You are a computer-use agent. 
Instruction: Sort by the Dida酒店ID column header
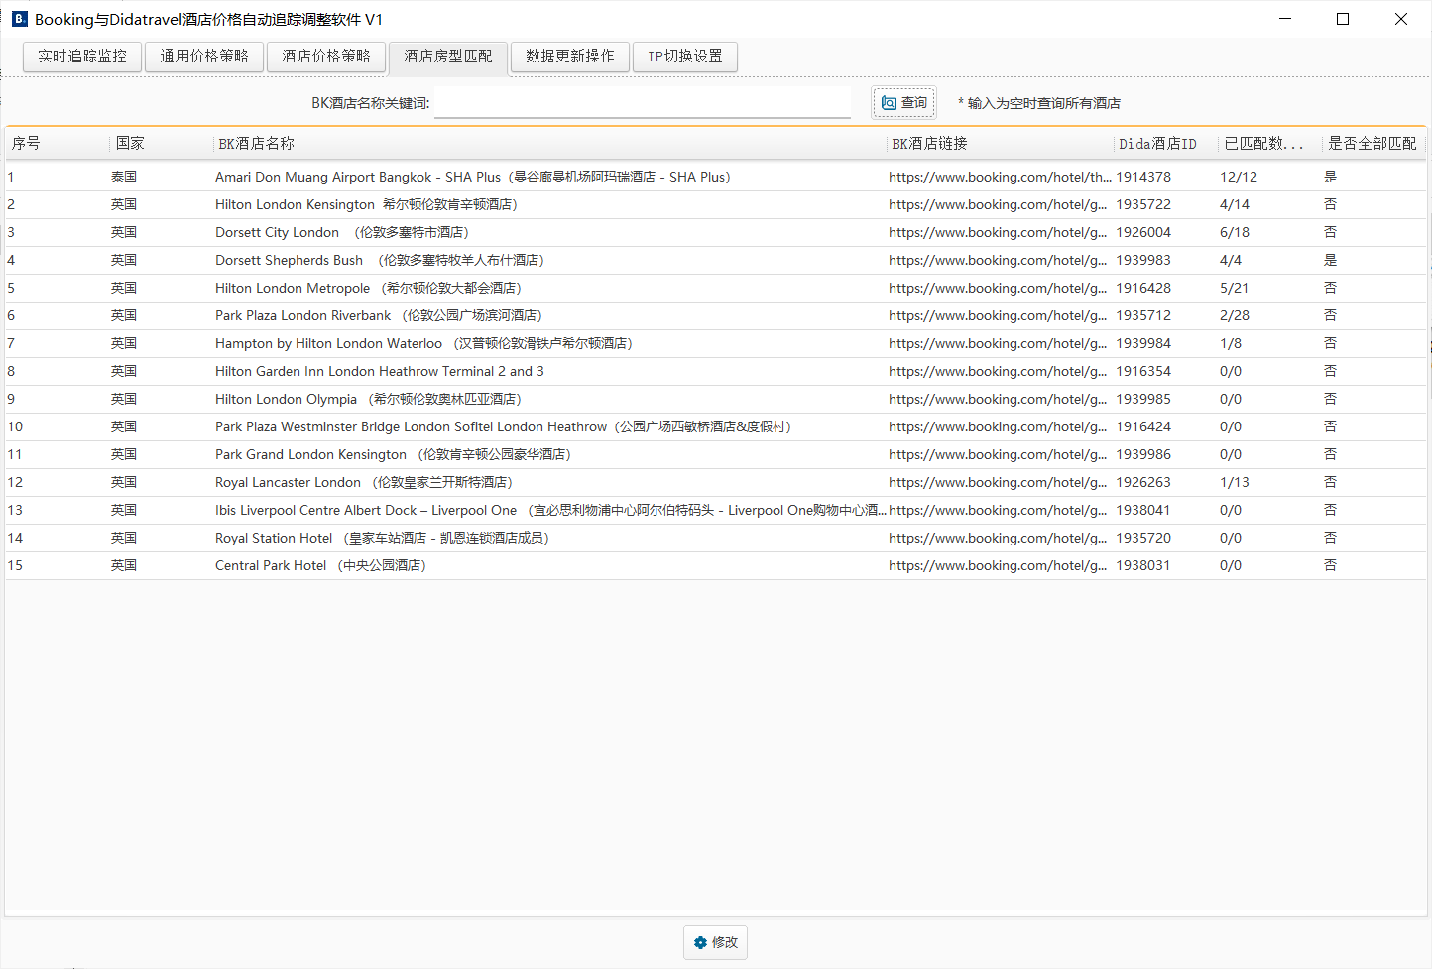click(1165, 144)
